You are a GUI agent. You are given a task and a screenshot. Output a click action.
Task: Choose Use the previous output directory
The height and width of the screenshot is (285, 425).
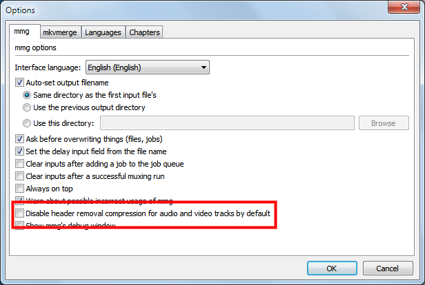coord(28,107)
